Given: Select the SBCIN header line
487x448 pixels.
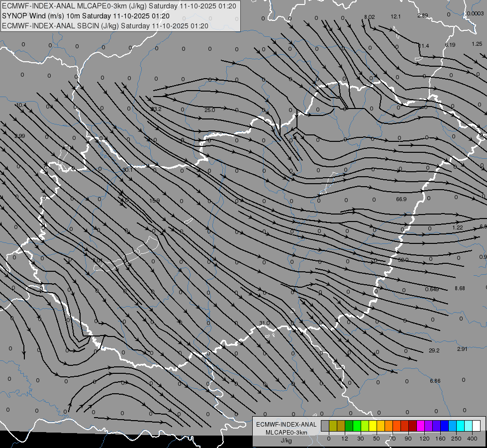Looking at the screenshot, I should coord(105,26).
